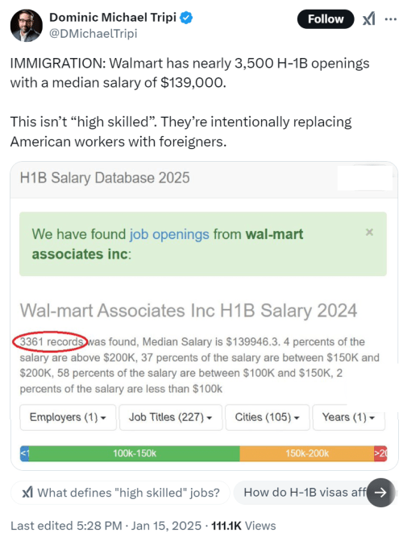Follow Dominic Michael Tripi
Screen dimensions: 403x545
point(326,19)
